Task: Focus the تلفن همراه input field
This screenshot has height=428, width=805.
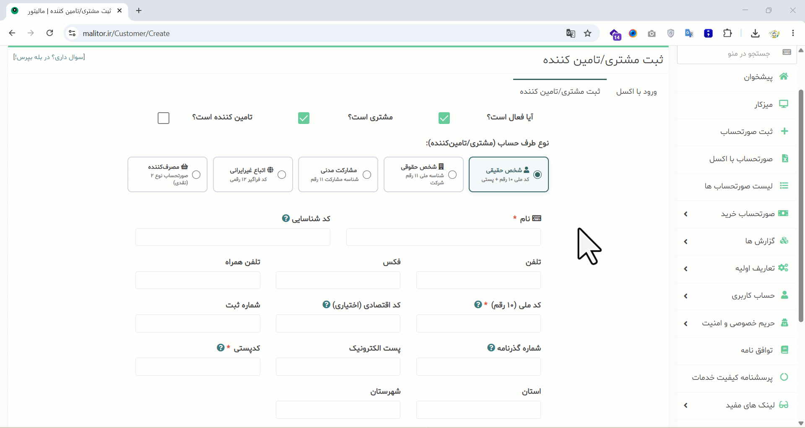Action: (x=198, y=280)
